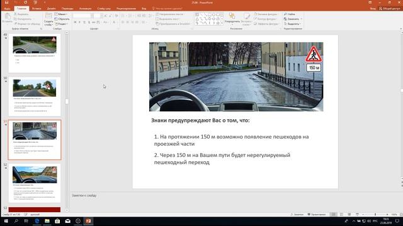The image size is (403, 226).
Task: Open the Файл (File) tab
Action: 7,8
